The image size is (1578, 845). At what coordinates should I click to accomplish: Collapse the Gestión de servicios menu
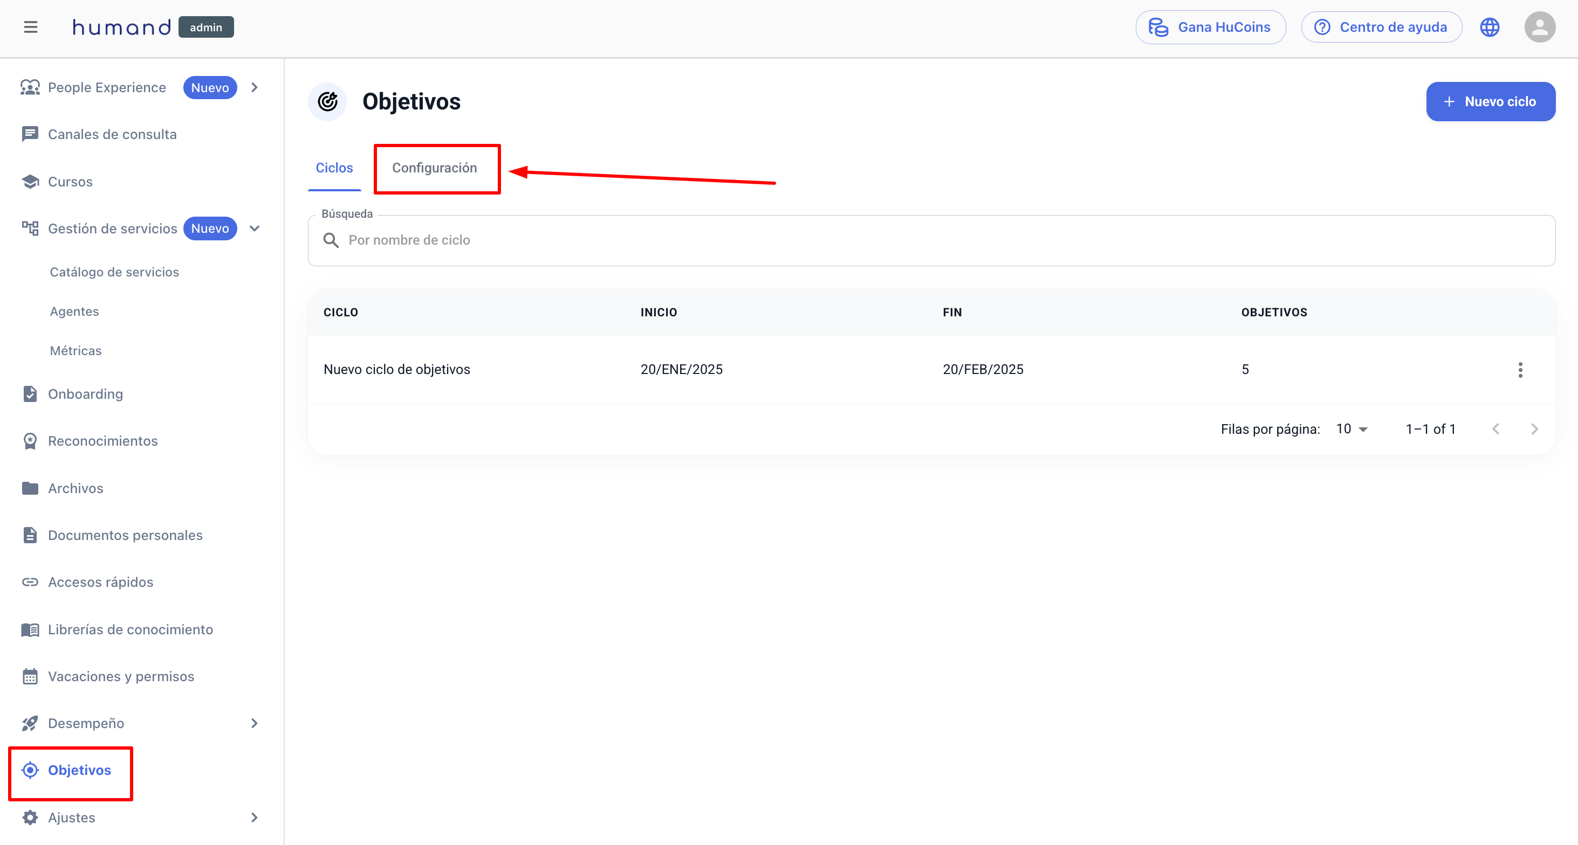coord(254,228)
